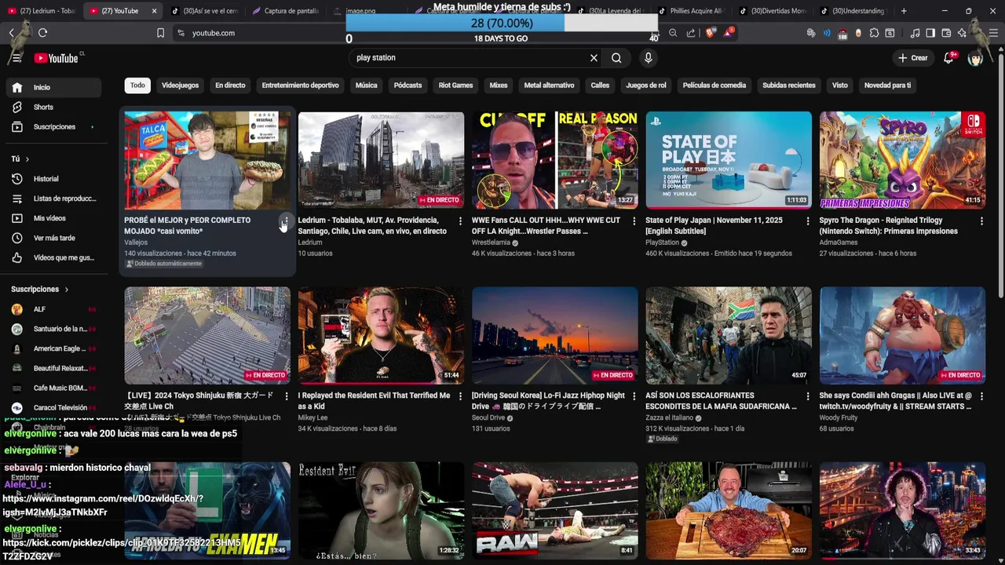Click the YouTube logo

tap(57, 58)
